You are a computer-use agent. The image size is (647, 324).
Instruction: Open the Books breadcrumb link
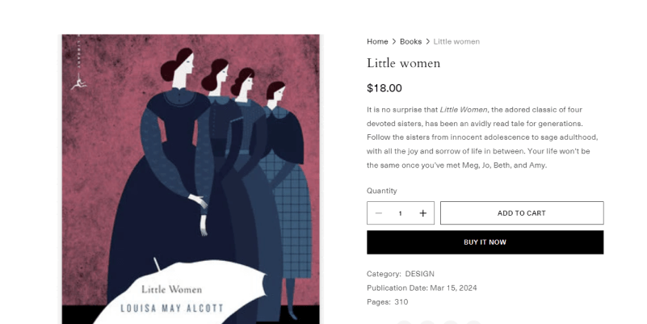(410, 41)
